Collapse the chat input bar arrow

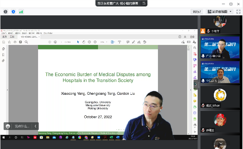pos(35,126)
